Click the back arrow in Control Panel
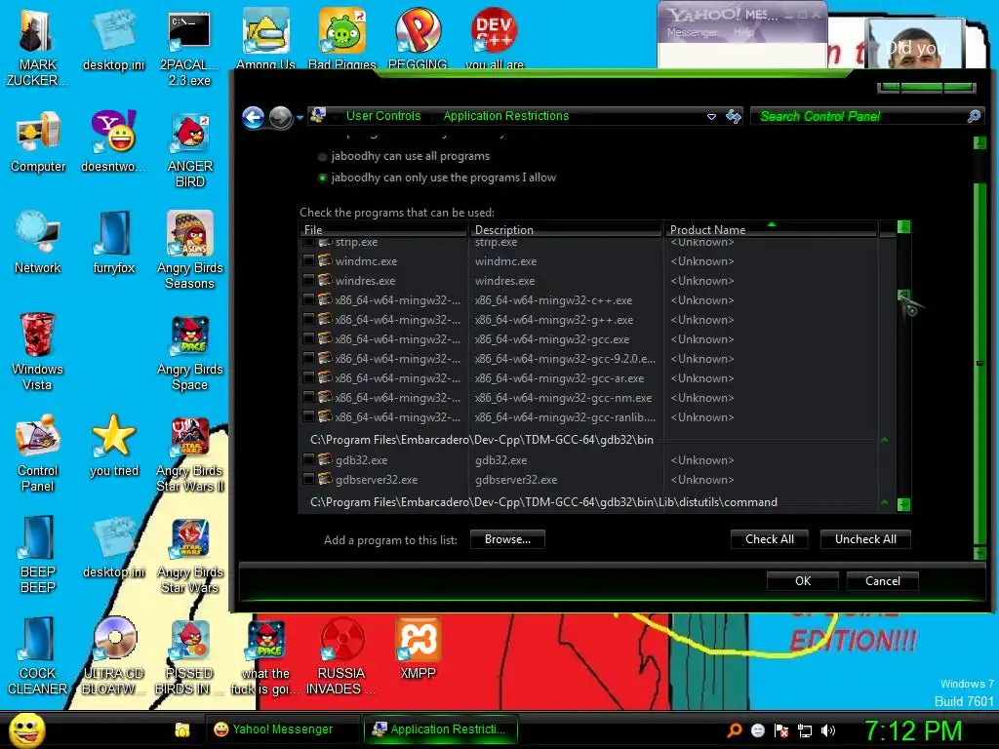The width and height of the screenshot is (999, 749). tap(253, 117)
